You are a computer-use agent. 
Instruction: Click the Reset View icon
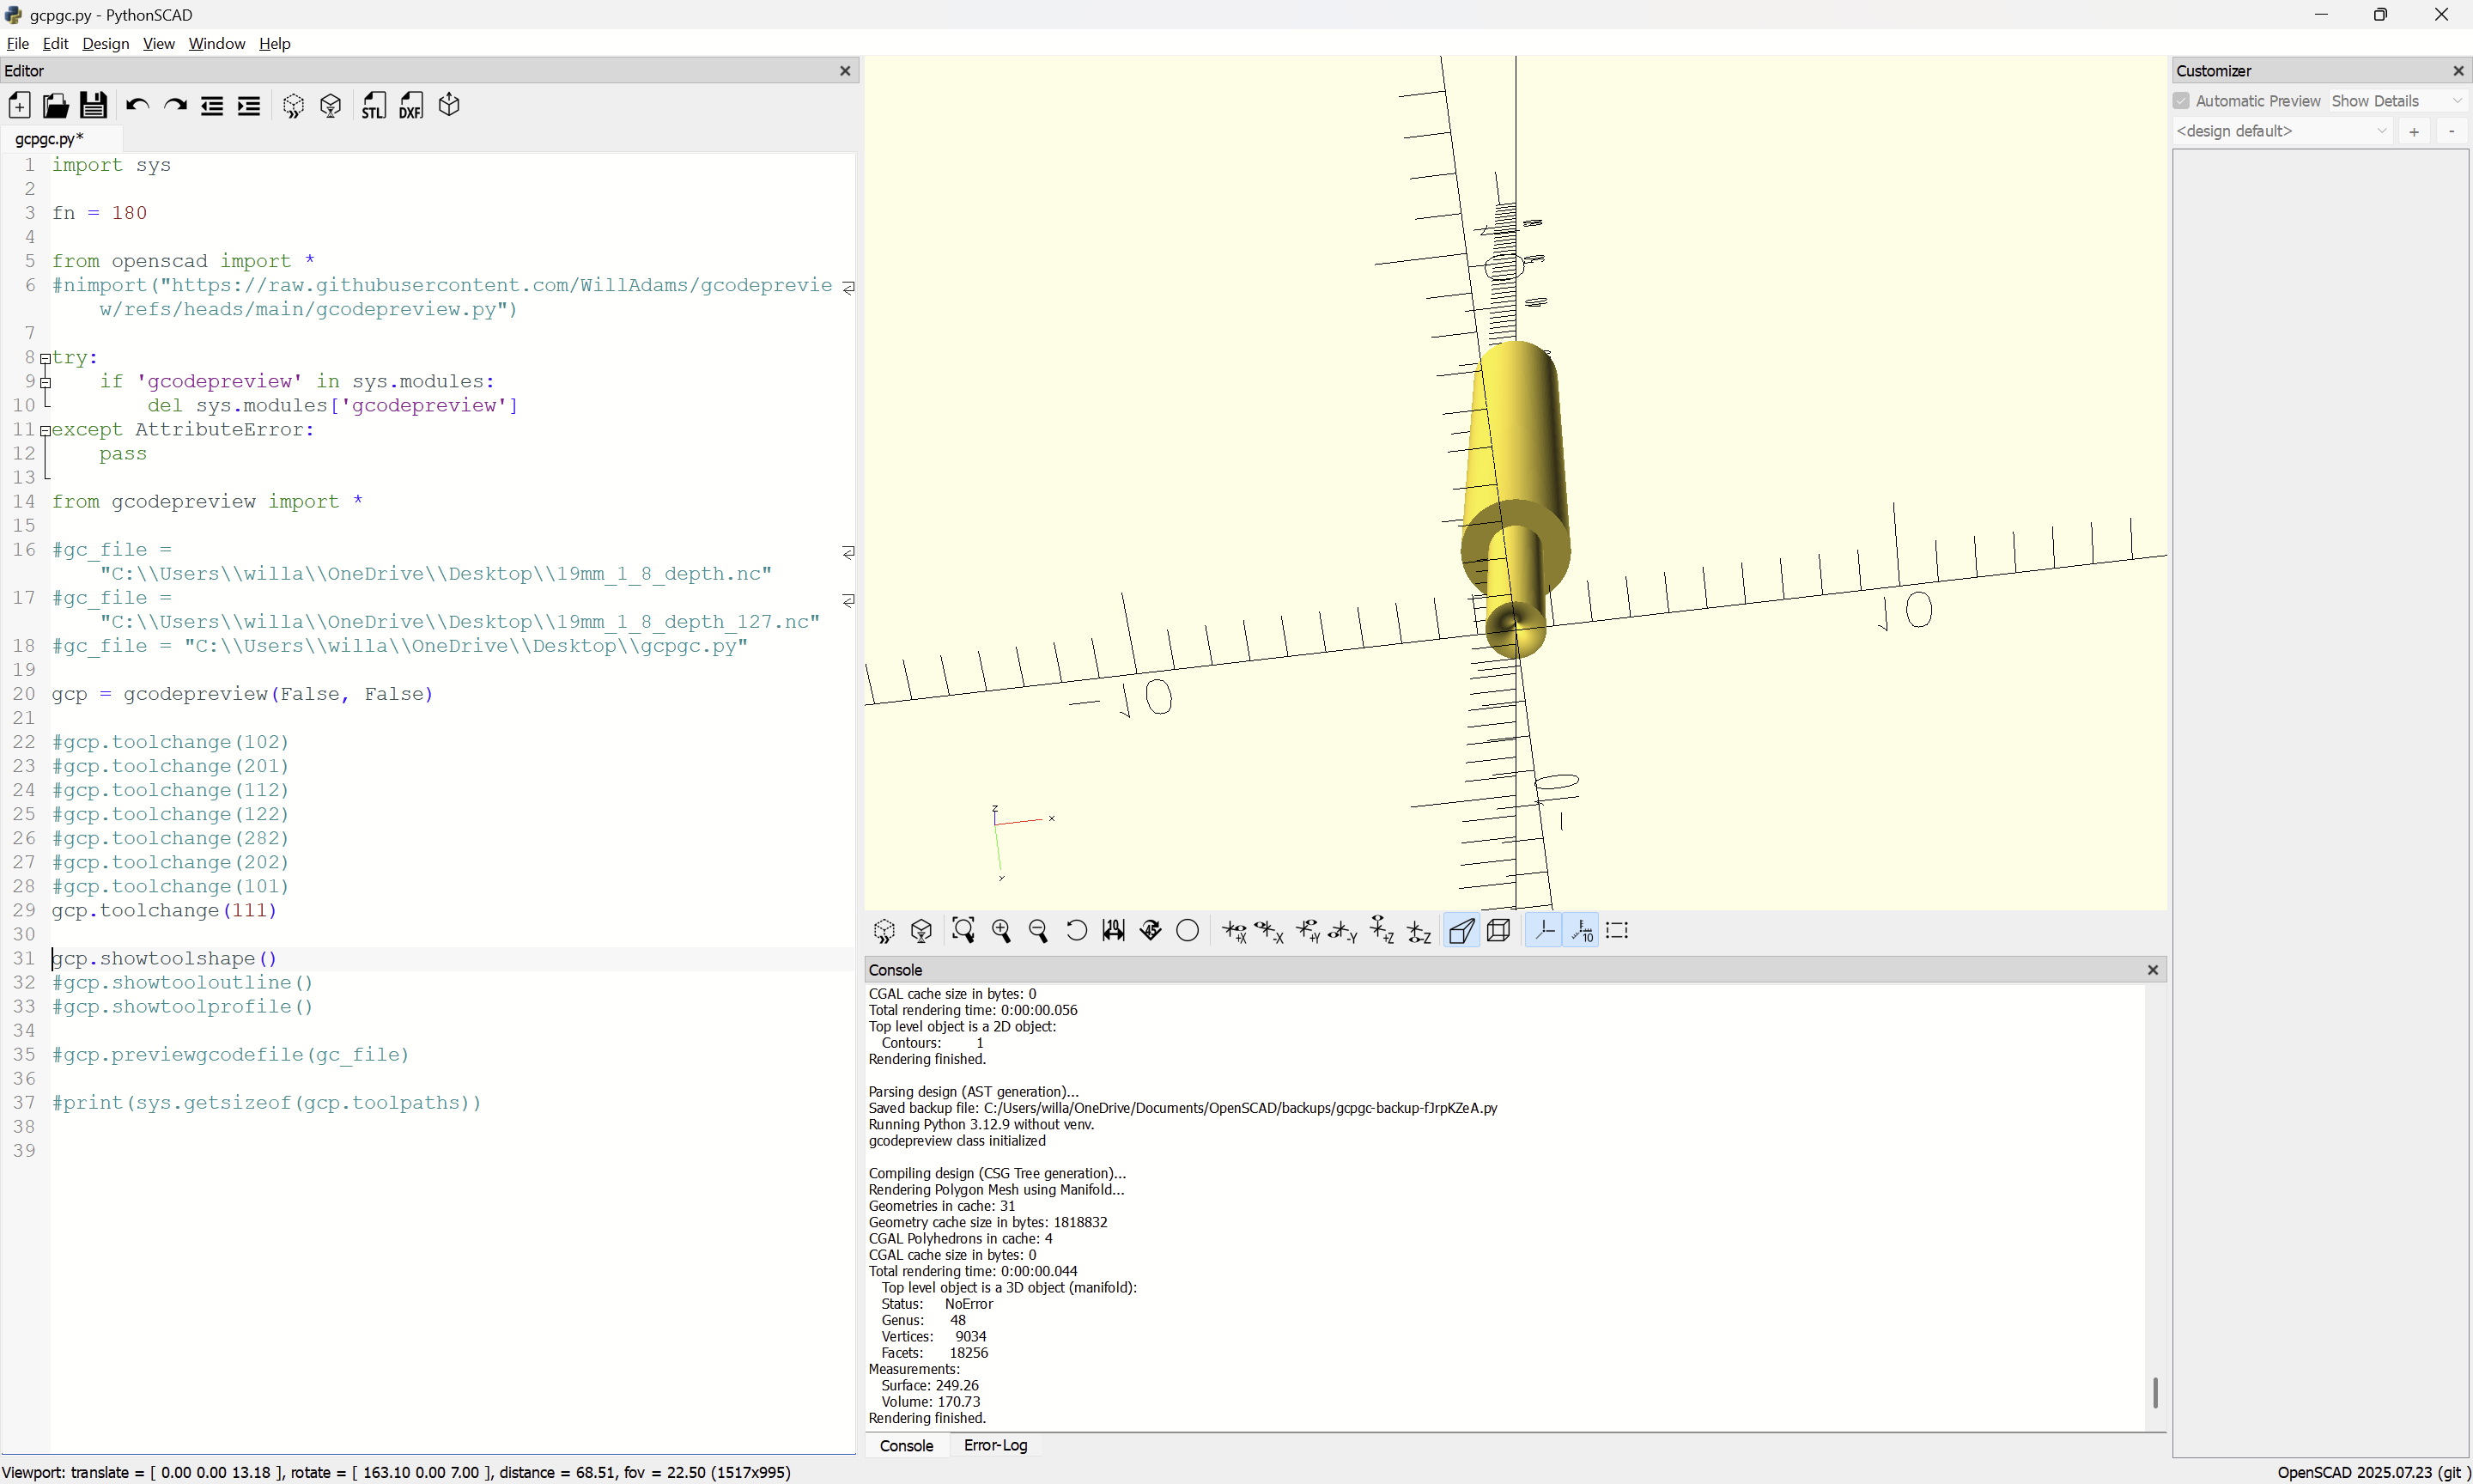[x=1076, y=931]
